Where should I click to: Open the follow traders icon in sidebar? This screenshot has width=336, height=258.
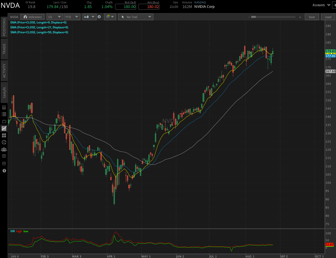tap(4, 149)
